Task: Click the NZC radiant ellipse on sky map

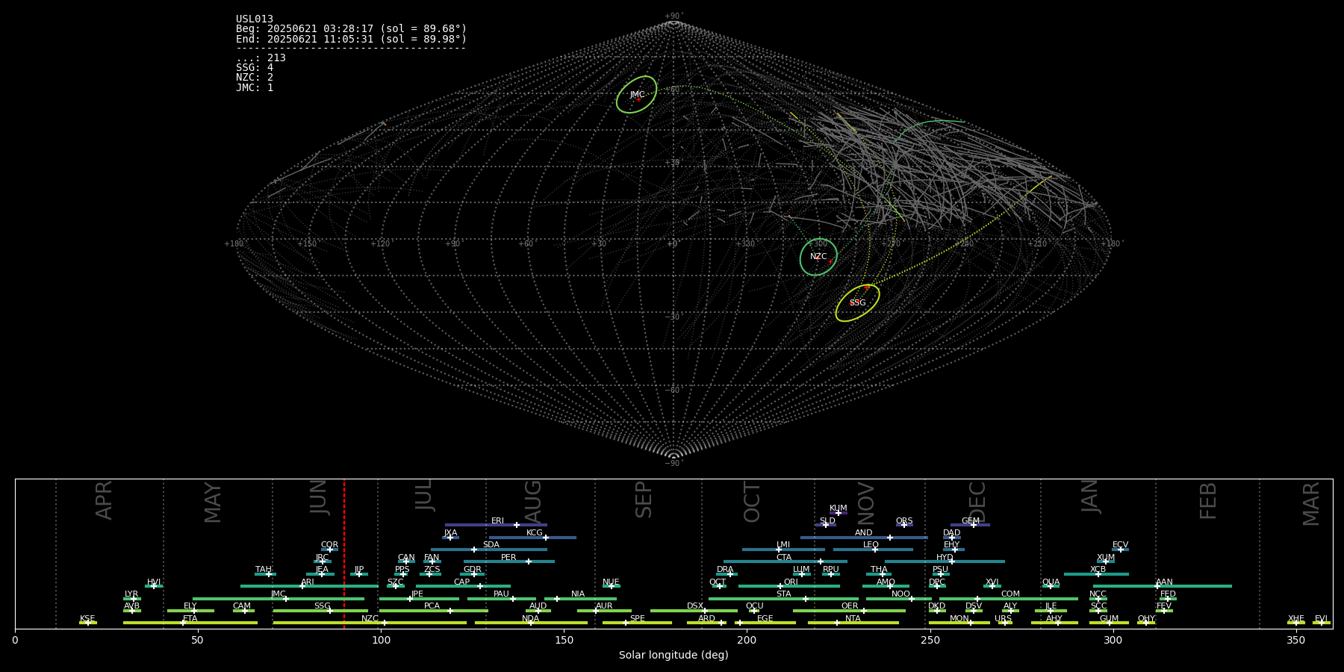Action: [x=818, y=257]
